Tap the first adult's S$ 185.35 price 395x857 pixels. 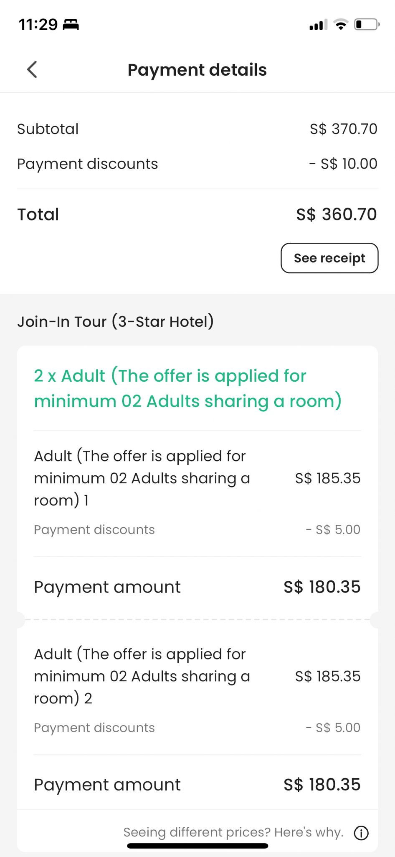click(327, 478)
